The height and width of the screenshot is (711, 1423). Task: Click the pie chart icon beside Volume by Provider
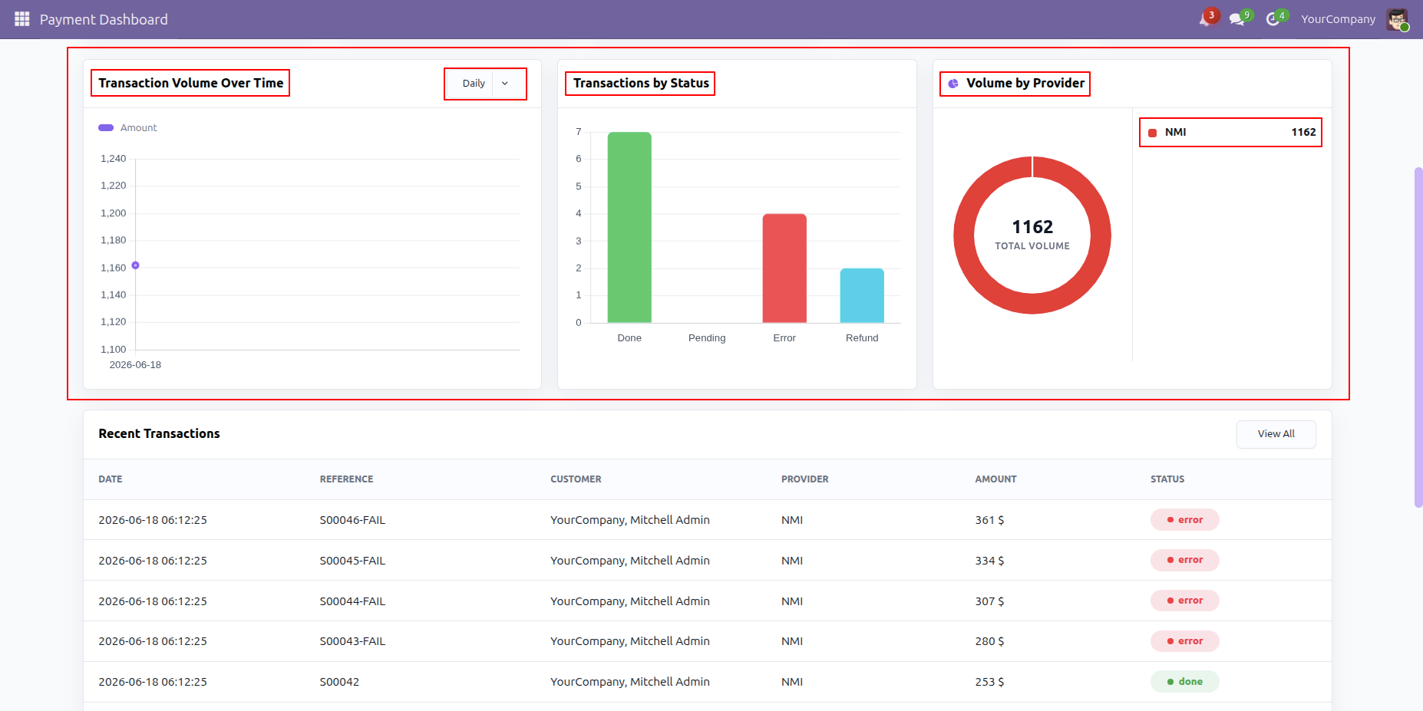(x=953, y=84)
